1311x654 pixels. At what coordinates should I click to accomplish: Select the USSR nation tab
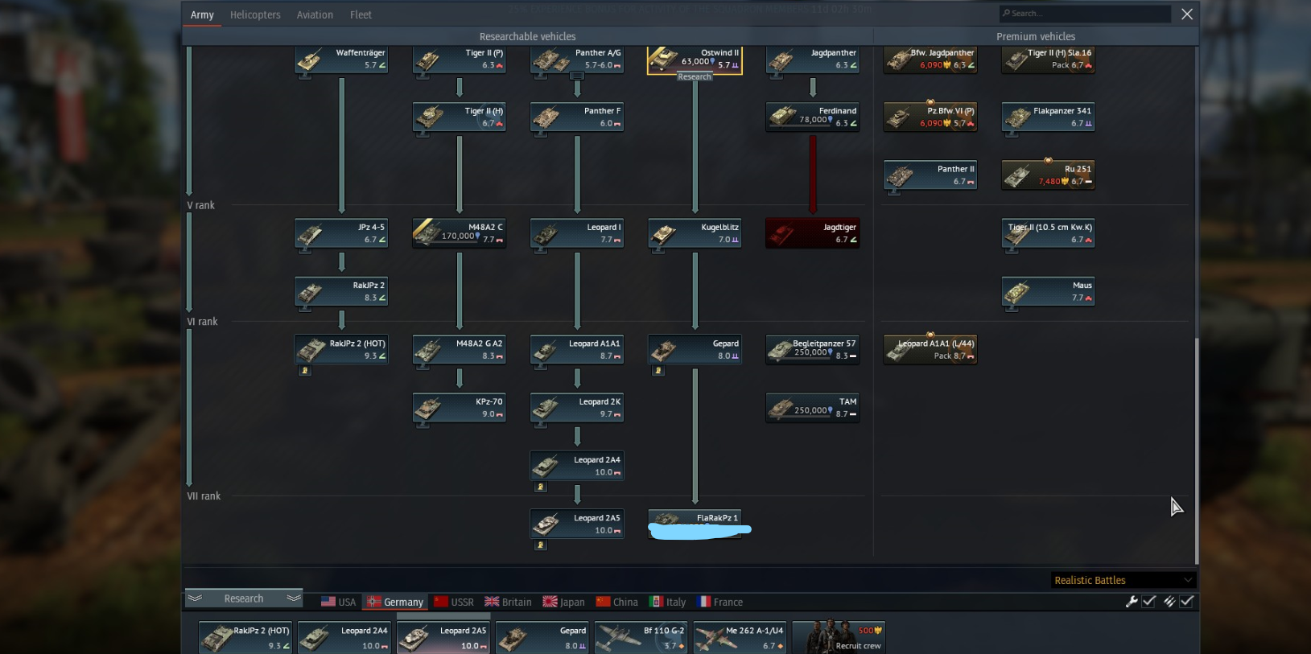point(454,602)
